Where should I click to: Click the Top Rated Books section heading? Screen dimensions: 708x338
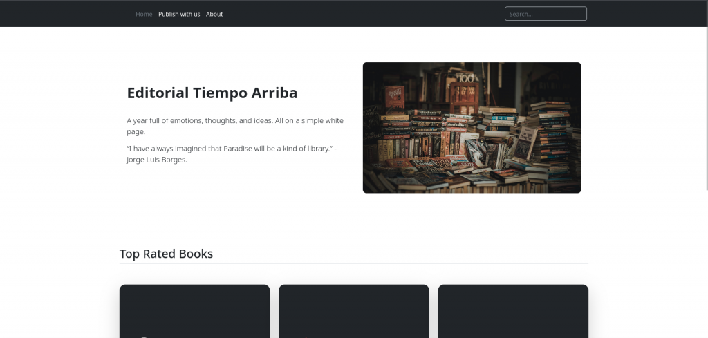pyautogui.click(x=166, y=254)
